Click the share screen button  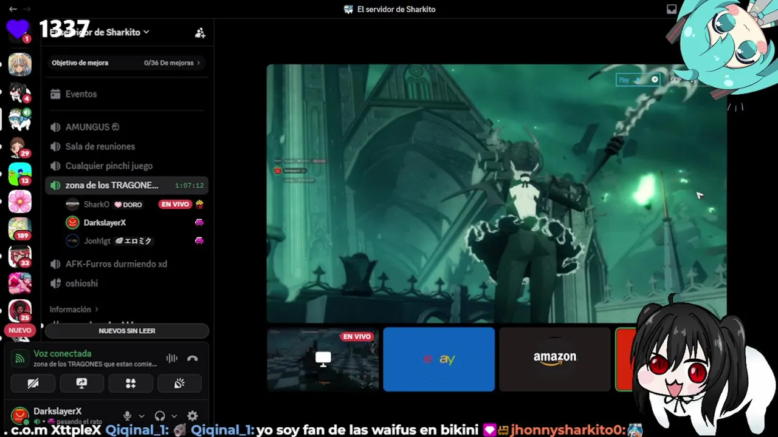(81, 383)
